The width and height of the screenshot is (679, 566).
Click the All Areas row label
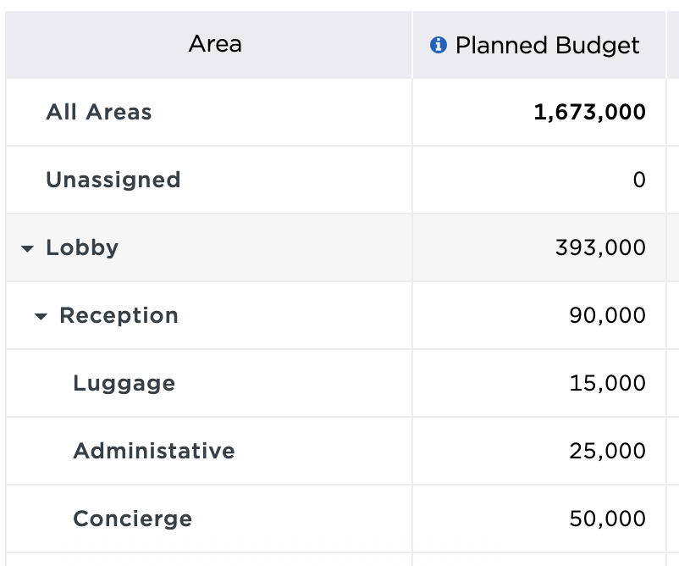[99, 112]
